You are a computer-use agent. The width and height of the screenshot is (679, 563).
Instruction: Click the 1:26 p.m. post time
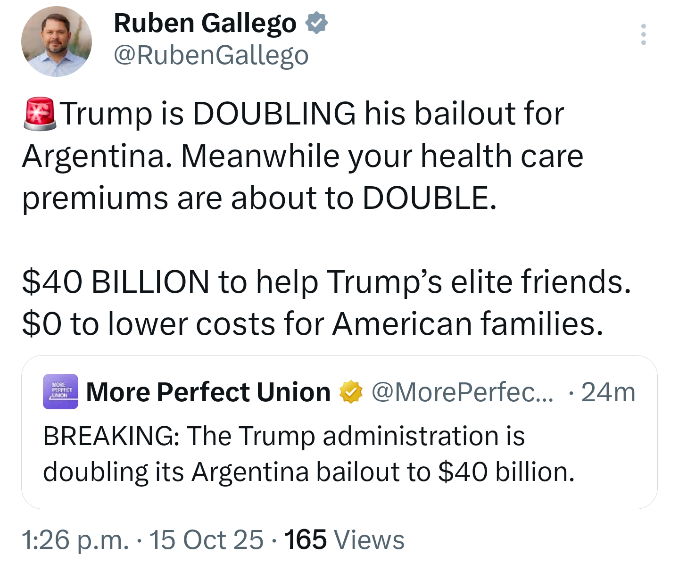coord(75,539)
